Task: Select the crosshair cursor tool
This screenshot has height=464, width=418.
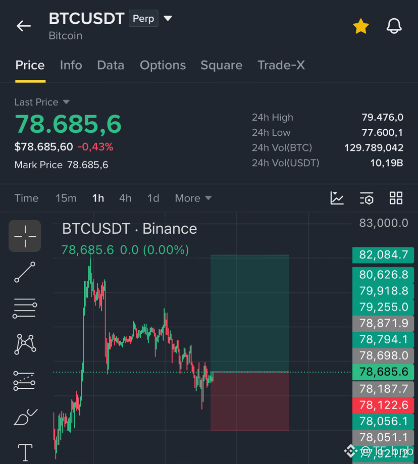Action: 25,236
